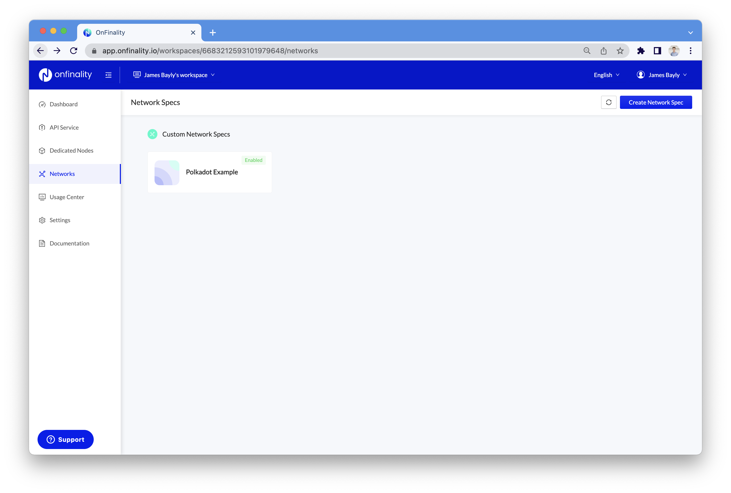Open Usage Center from sidebar
The width and height of the screenshot is (731, 493).
[x=67, y=197]
